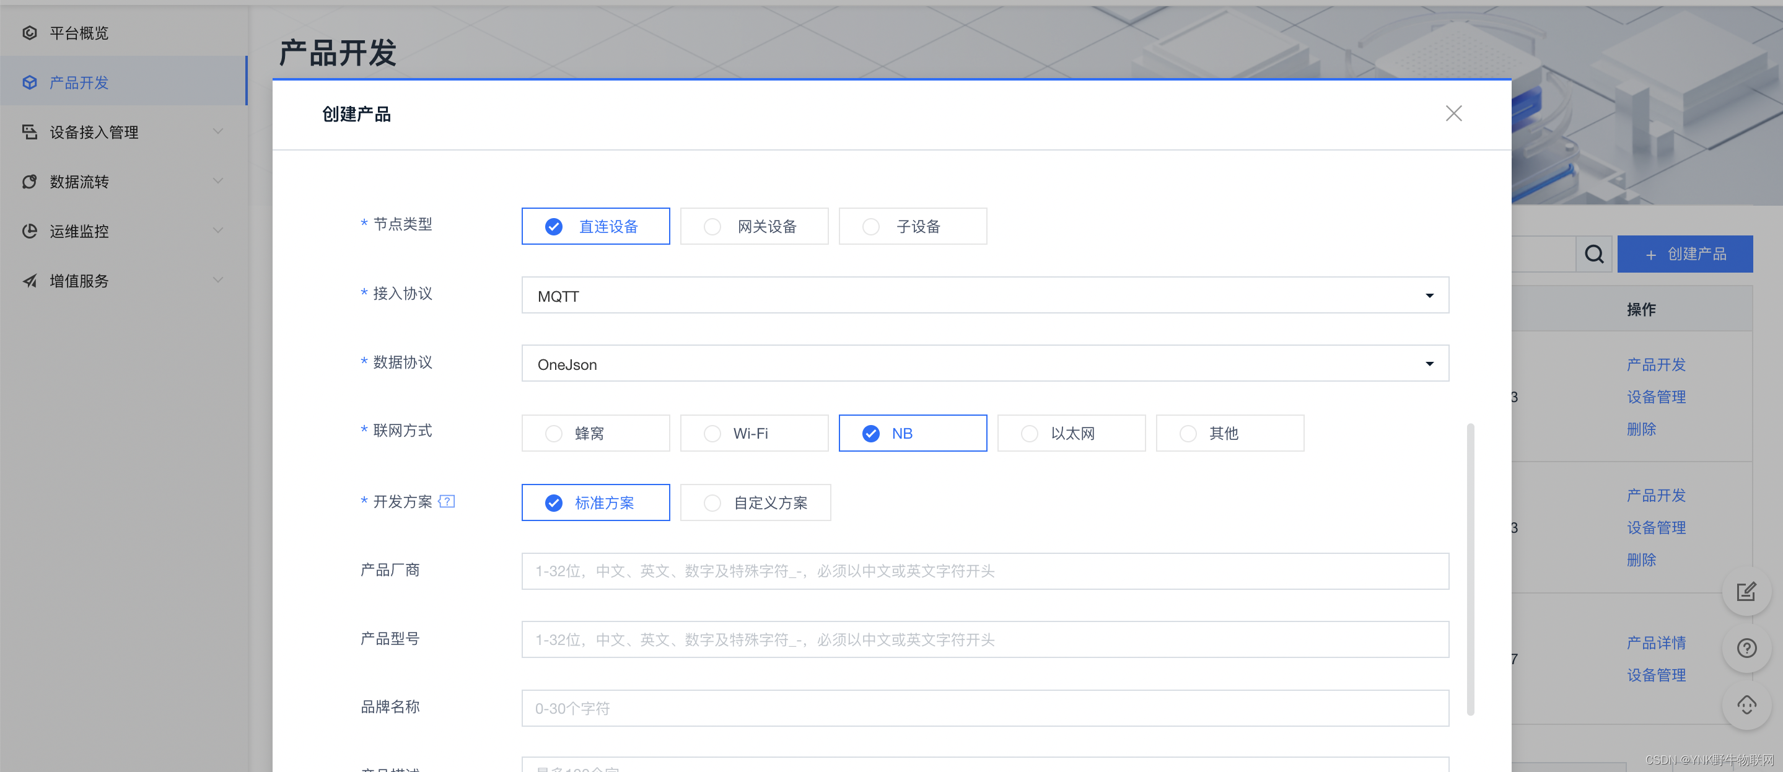Screen dimensions: 1783x772
Task: Click the 运维监控 pie chart icon
Action: (x=29, y=230)
